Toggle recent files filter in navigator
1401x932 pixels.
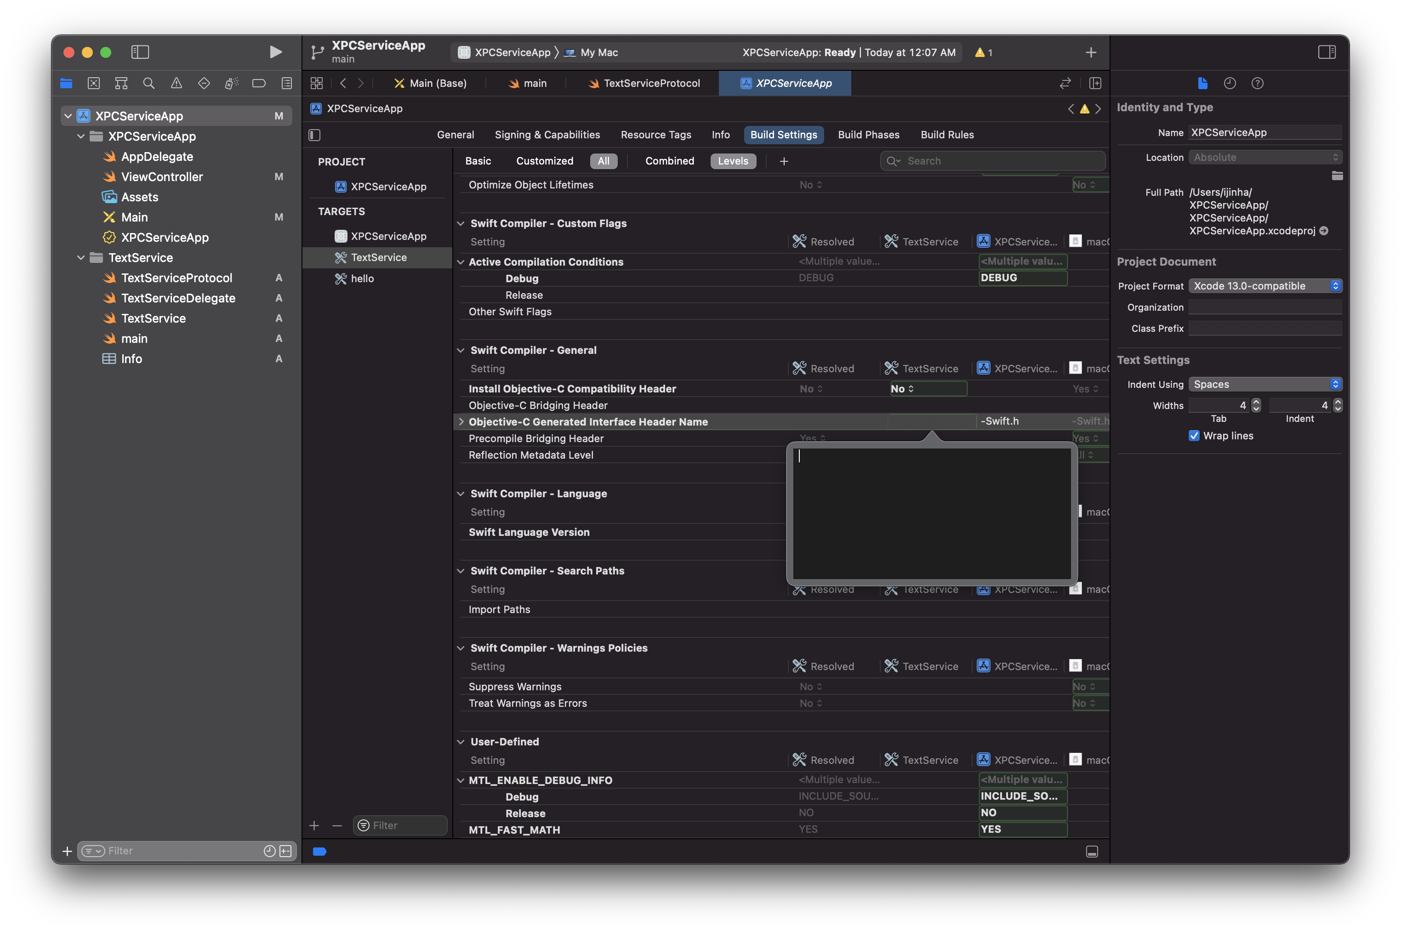[269, 851]
